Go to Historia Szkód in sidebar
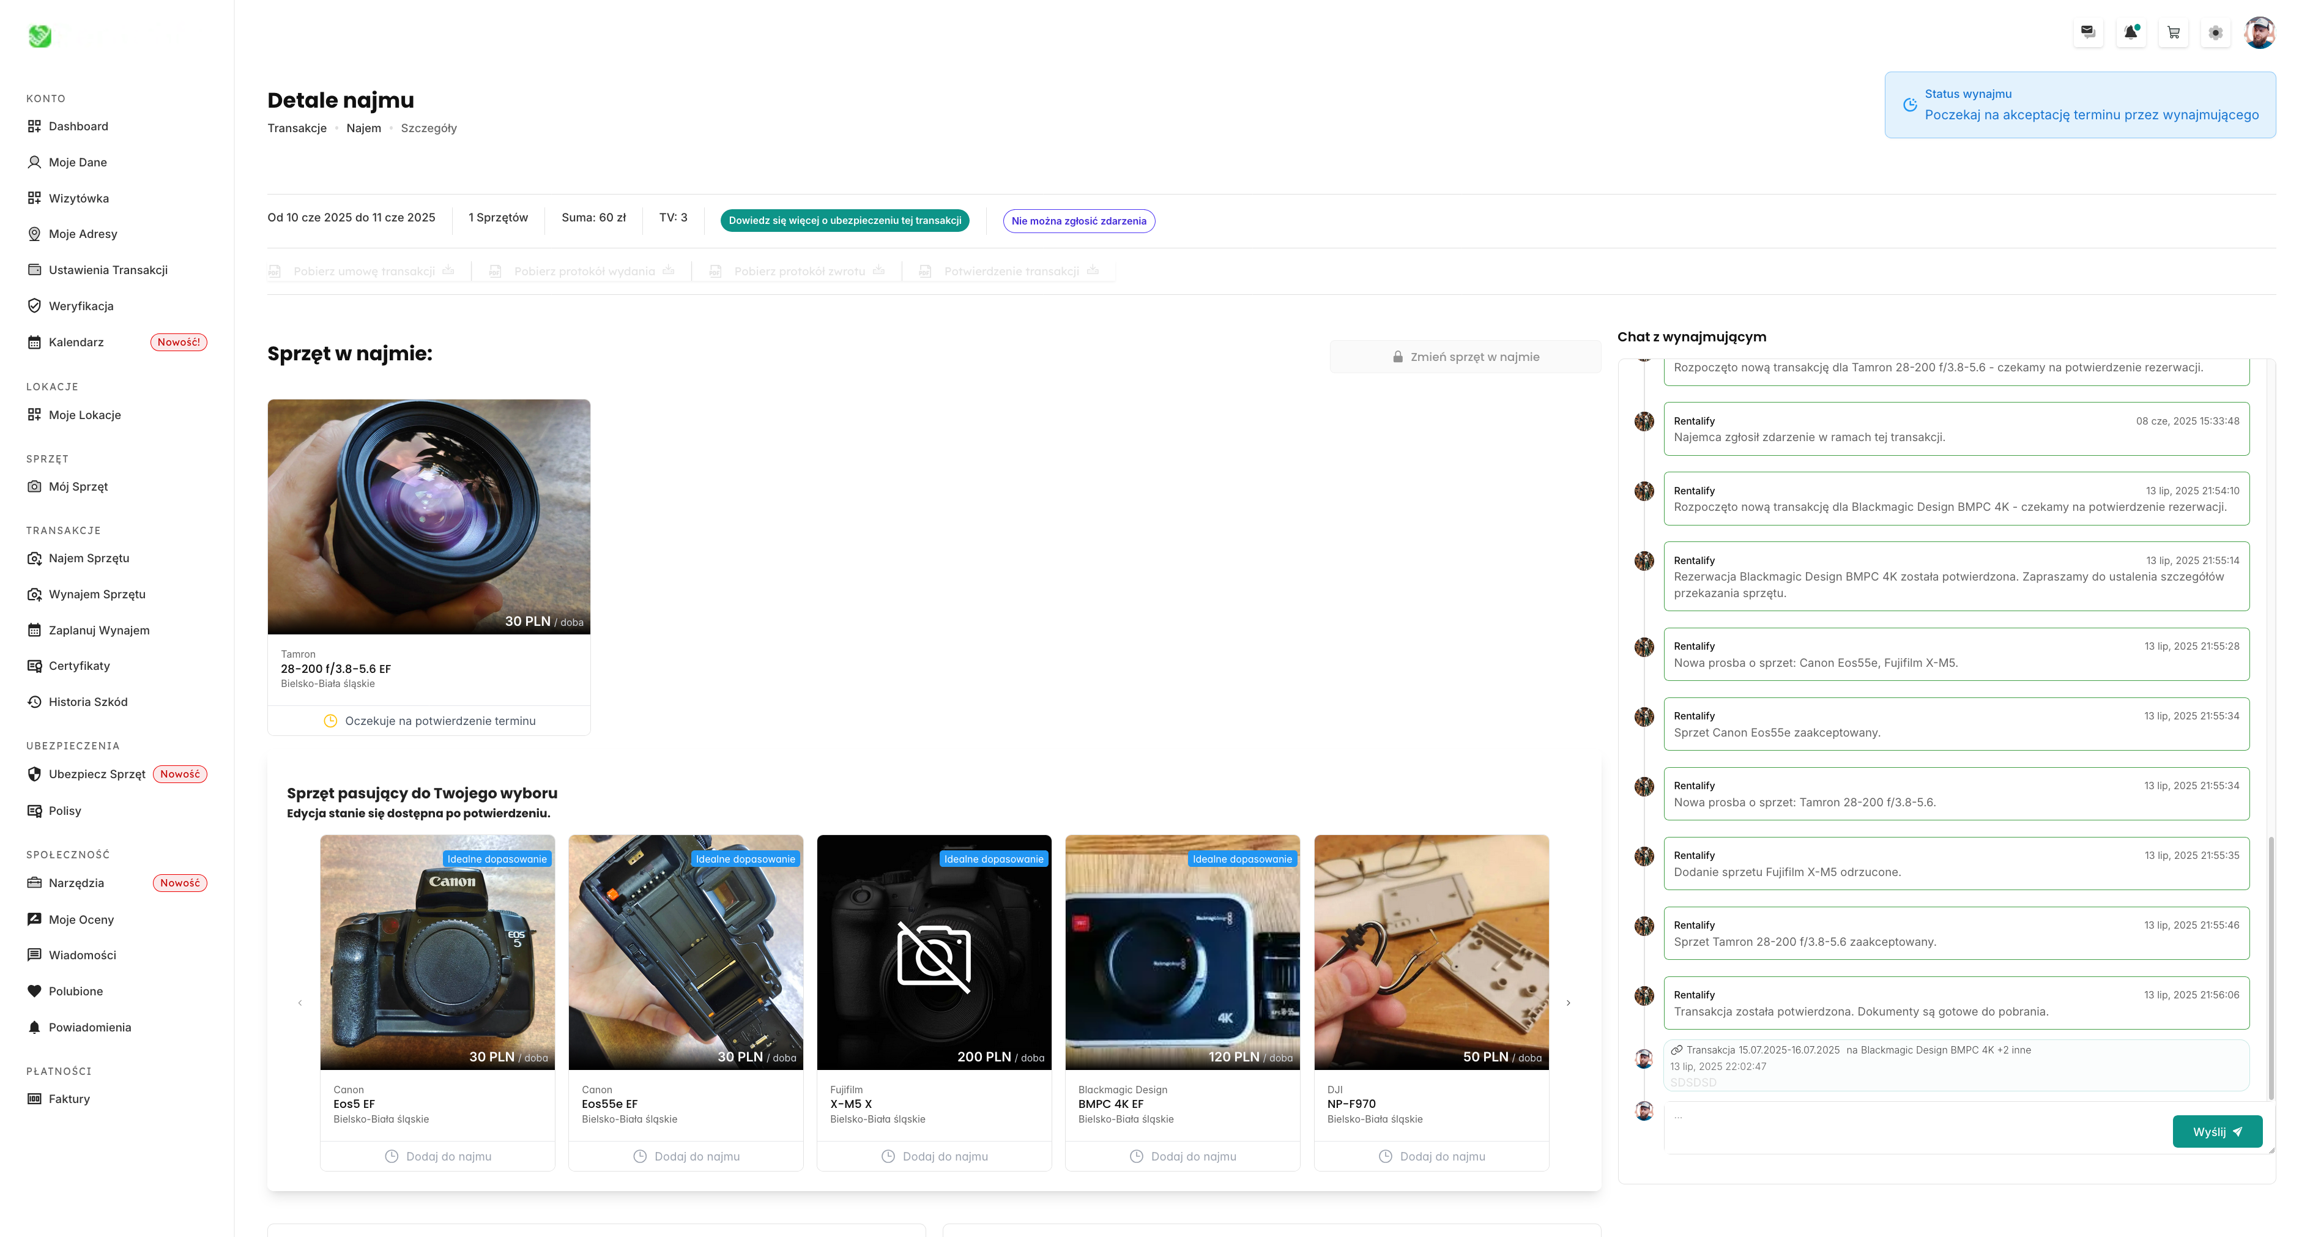 point(88,702)
